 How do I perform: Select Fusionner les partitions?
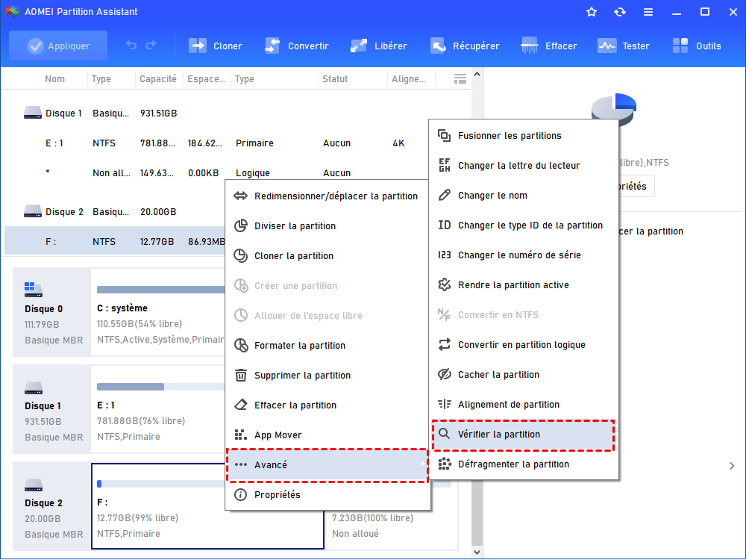pyautogui.click(x=524, y=136)
